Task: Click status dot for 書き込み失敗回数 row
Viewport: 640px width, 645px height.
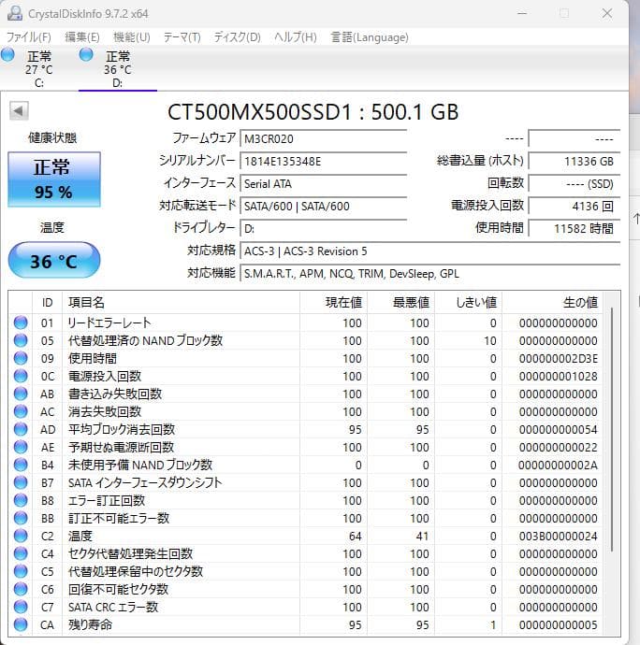Action: coord(21,394)
